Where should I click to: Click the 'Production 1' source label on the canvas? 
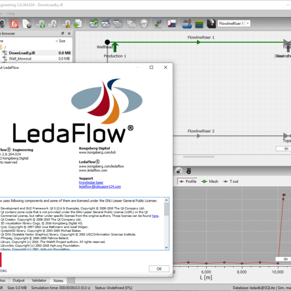115,56
